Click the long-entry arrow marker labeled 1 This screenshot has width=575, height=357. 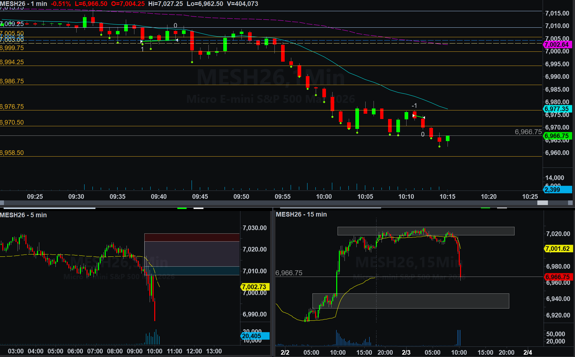coord(142,42)
